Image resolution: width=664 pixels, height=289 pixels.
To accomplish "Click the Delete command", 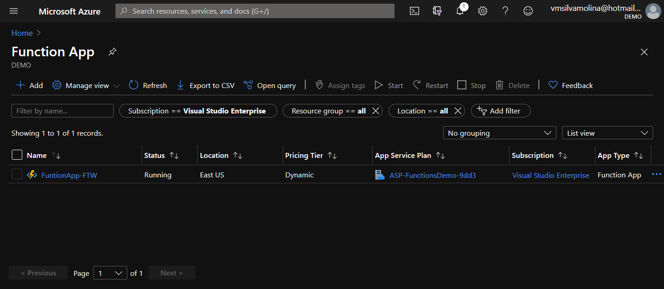I will 512,85.
